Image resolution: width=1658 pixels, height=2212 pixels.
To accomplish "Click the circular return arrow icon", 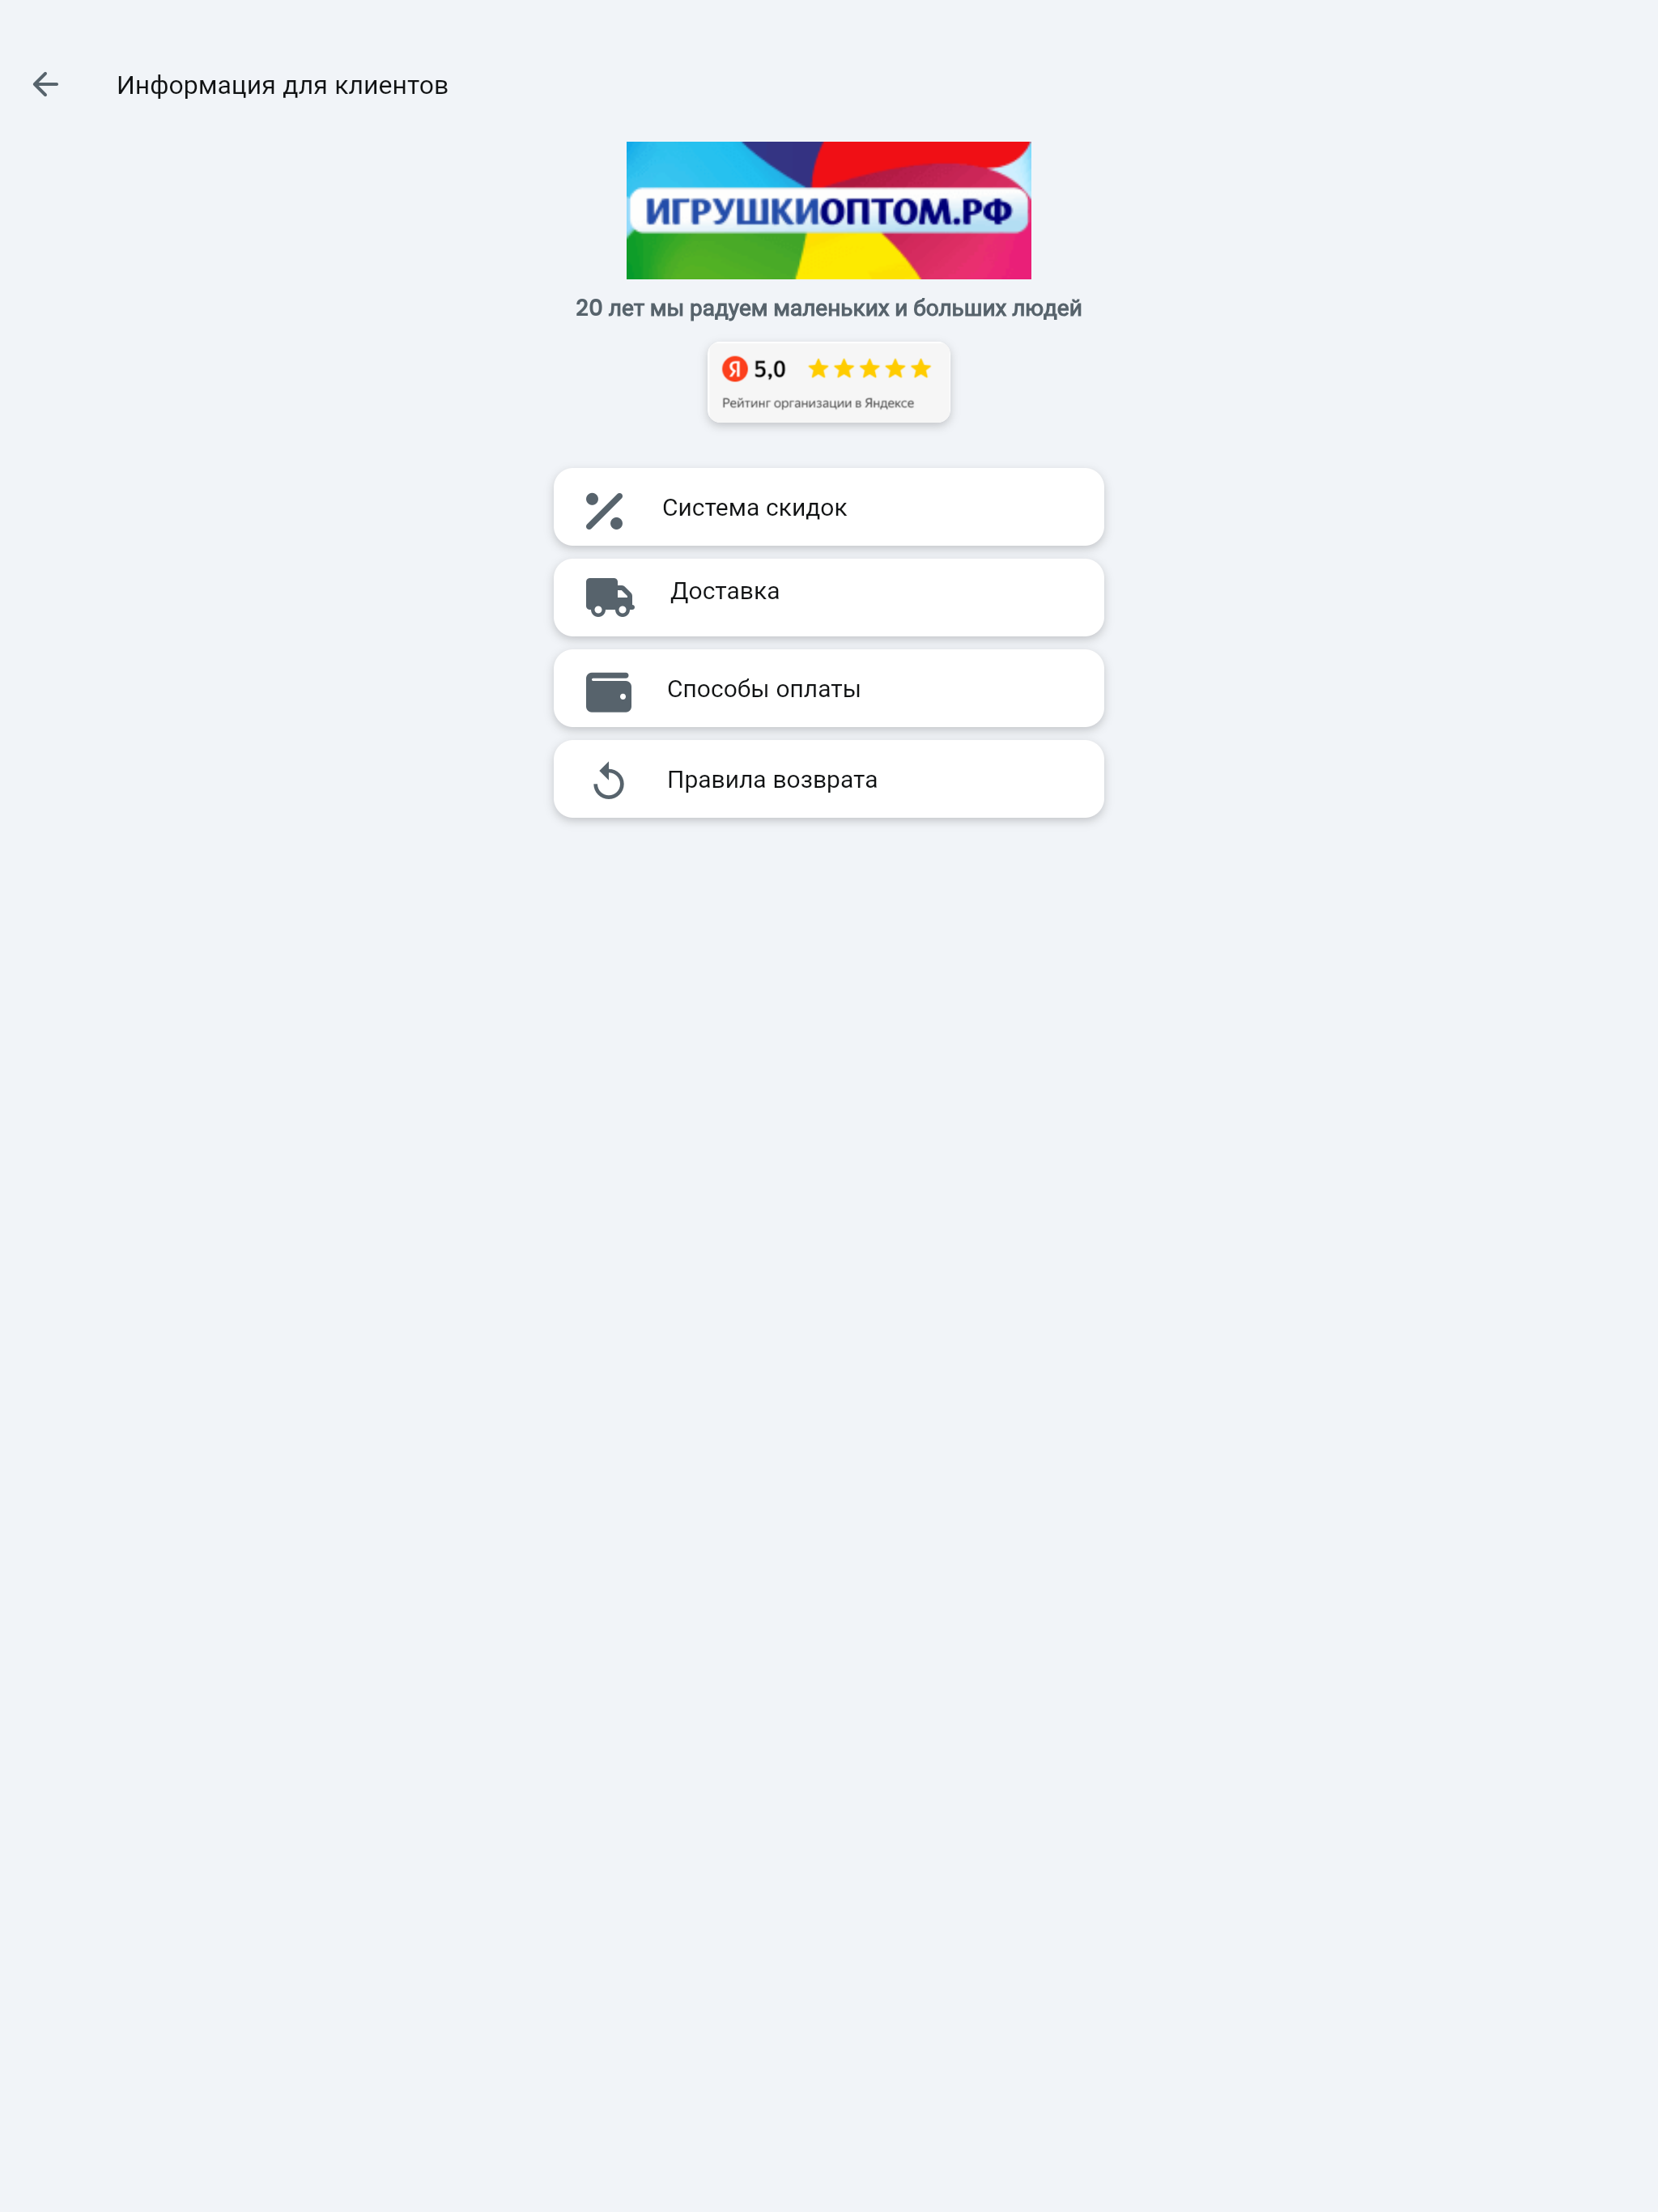I will [x=608, y=781].
